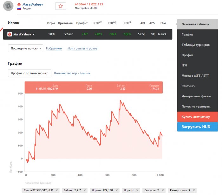
Task: Click the favorite star icon button
Action: tap(61, 6)
